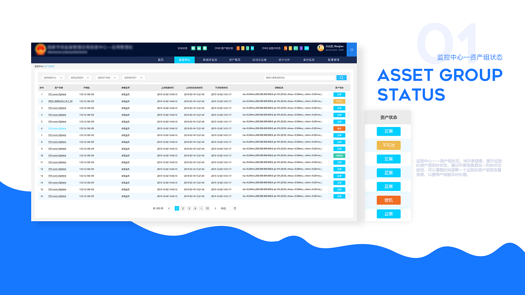Select page 1 in pagination
Image resolution: width=525 pixels, height=295 pixels.
pos(177,209)
